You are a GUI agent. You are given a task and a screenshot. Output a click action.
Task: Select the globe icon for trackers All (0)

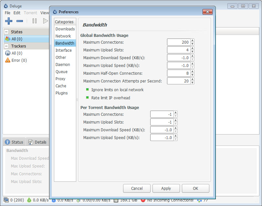click(8, 53)
